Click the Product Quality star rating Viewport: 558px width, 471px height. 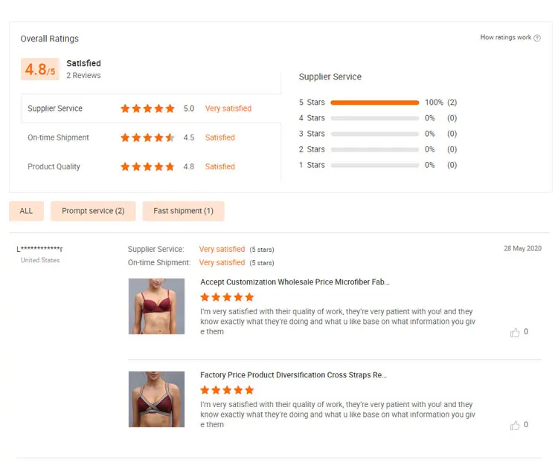click(x=147, y=166)
